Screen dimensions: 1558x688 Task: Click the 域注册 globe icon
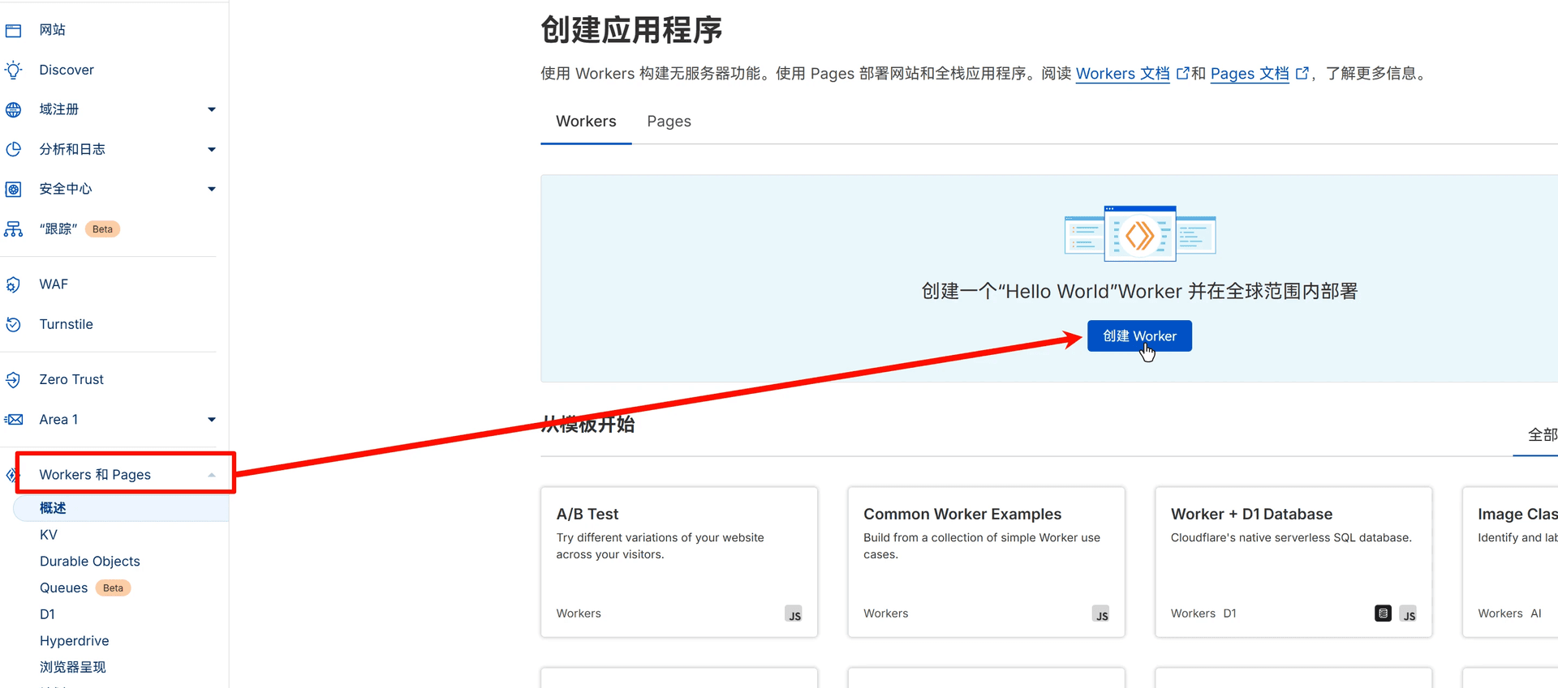(x=14, y=109)
